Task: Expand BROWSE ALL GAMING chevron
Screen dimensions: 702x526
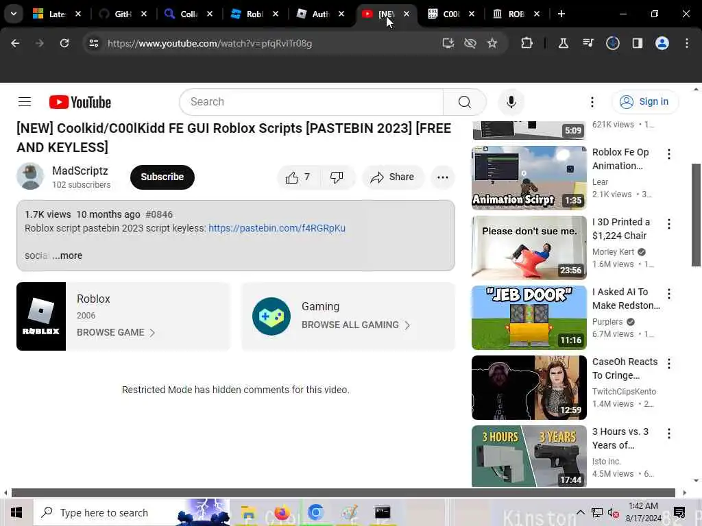Action: pyautogui.click(x=407, y=325)
